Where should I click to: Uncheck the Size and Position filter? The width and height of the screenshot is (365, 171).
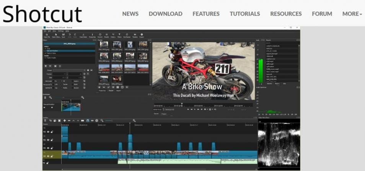pos(45,51)
